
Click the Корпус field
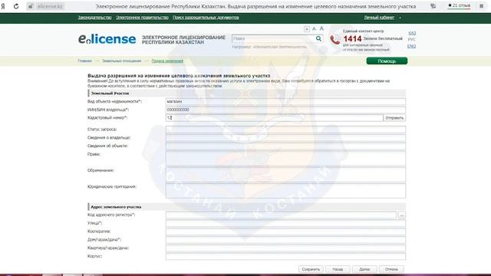point(285,256)
